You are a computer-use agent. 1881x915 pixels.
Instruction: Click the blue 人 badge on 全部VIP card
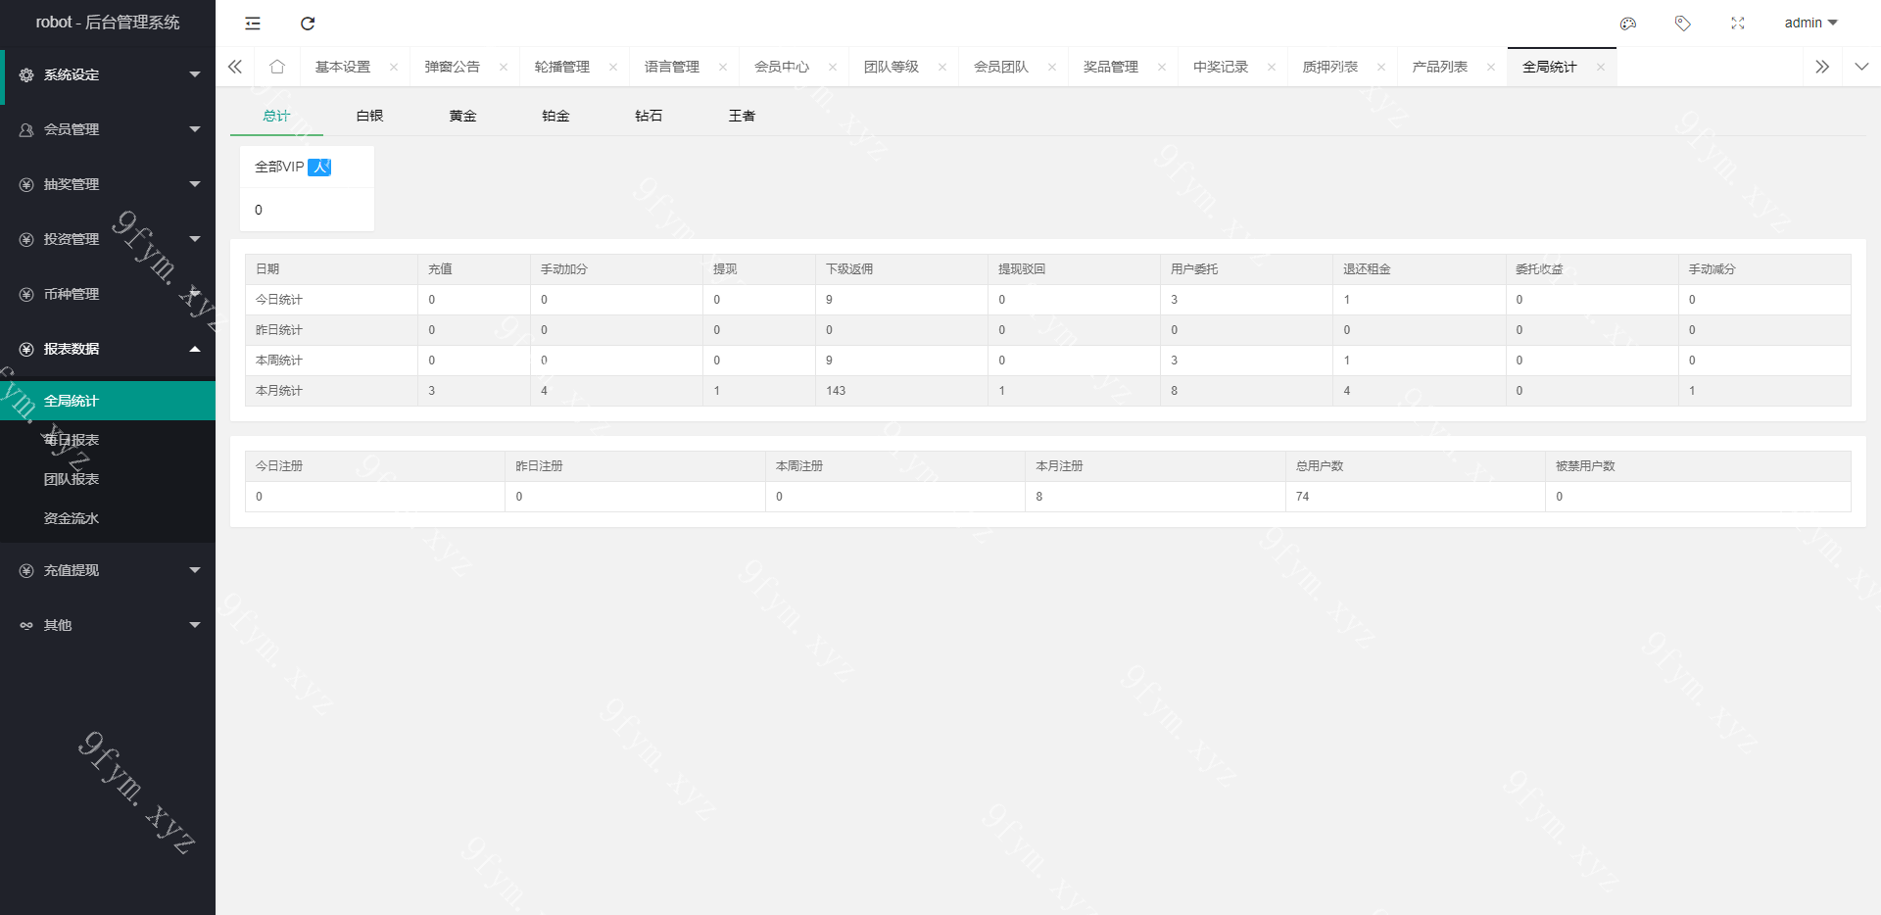[x=319, y=168]
